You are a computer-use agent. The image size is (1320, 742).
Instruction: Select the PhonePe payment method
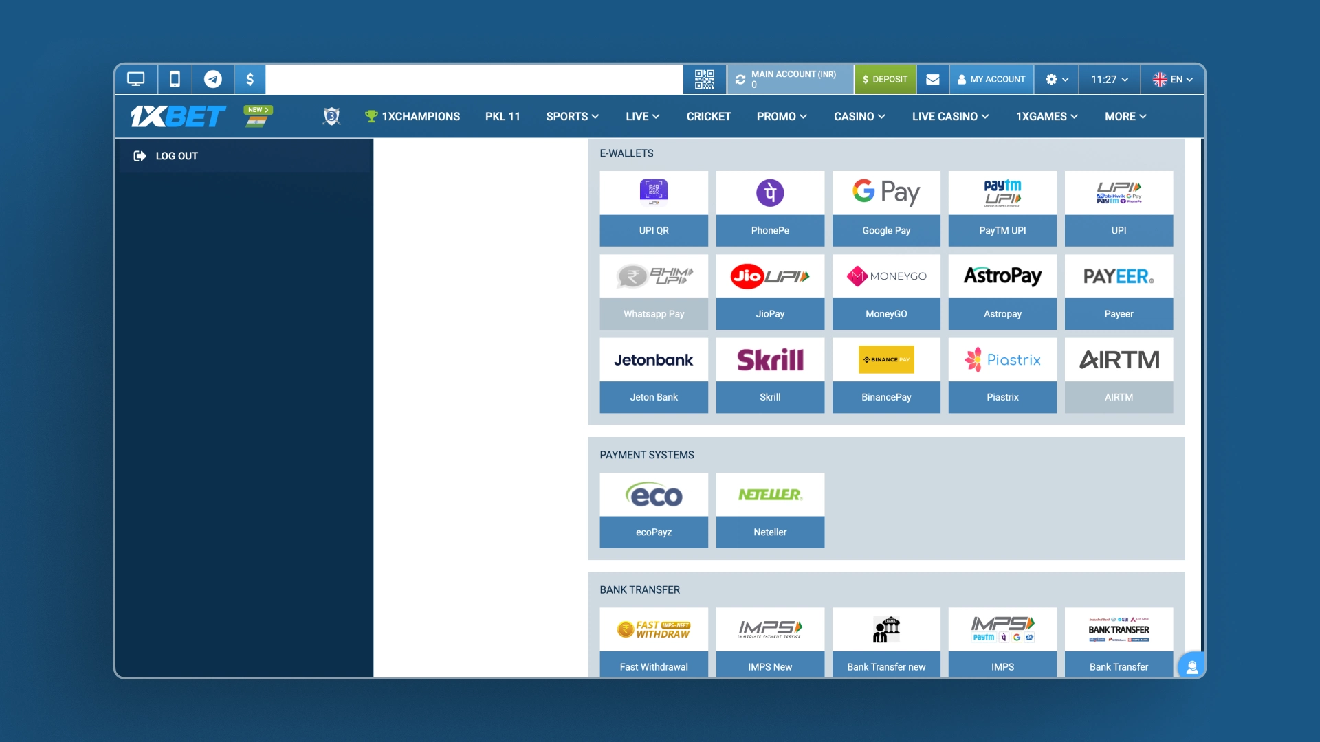pos(770,208)
